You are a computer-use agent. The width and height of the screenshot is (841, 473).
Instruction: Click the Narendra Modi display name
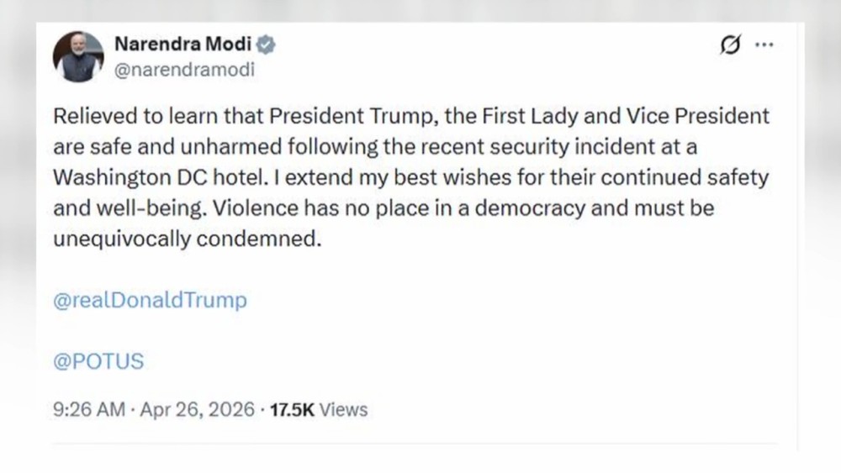182,45
